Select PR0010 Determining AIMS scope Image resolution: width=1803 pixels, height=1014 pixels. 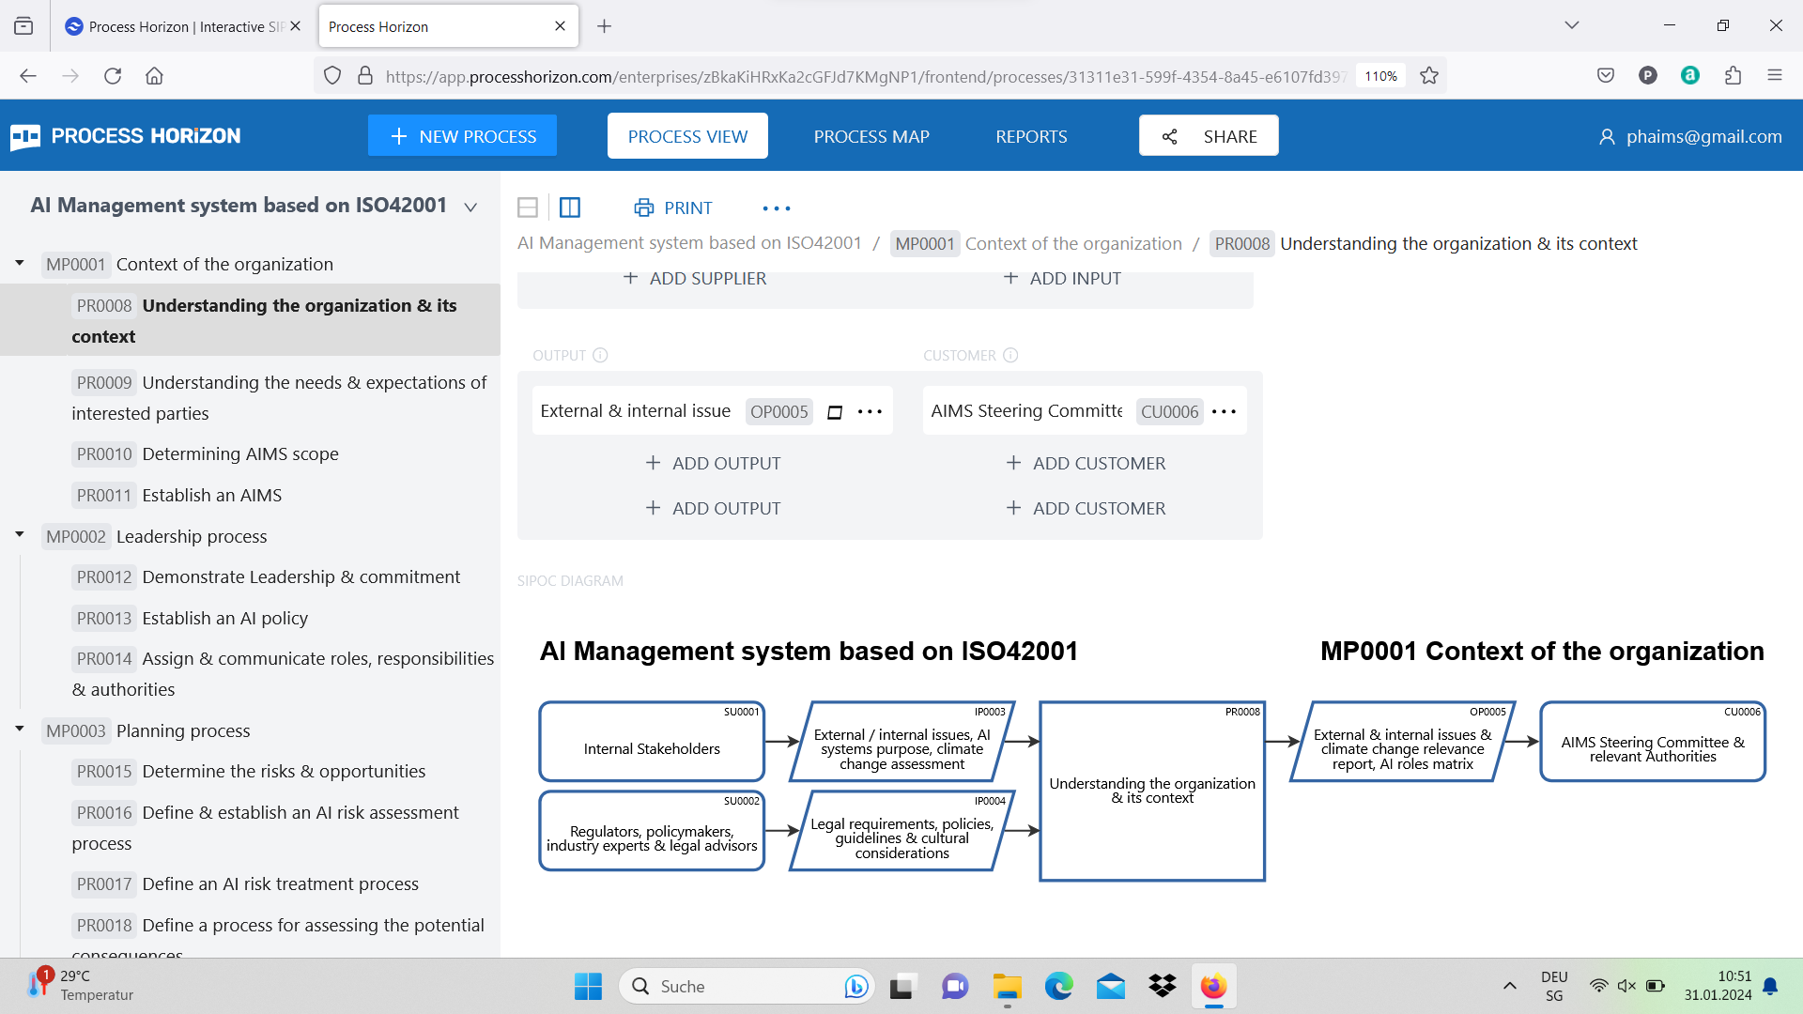206,454
